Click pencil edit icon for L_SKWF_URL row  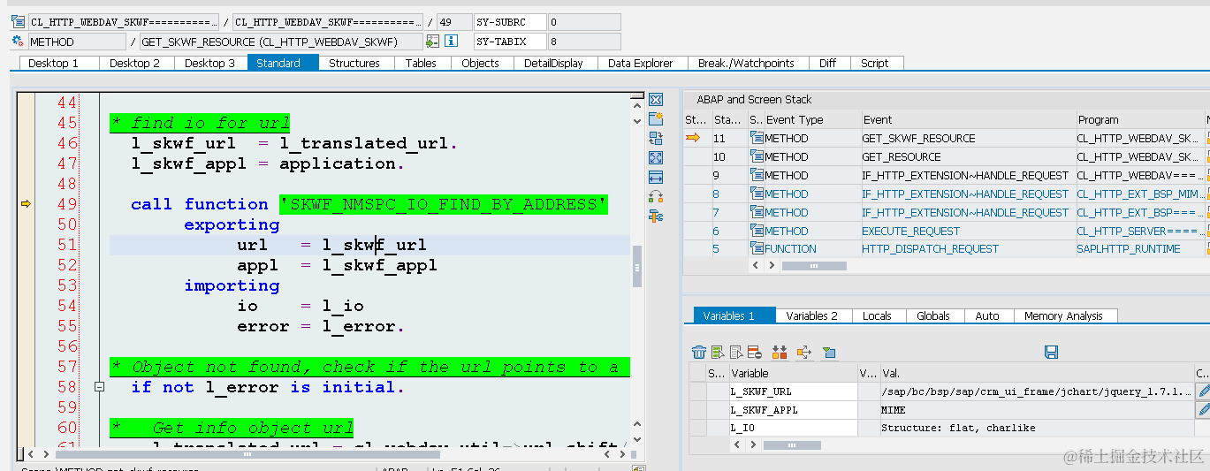pos(1203,391)
